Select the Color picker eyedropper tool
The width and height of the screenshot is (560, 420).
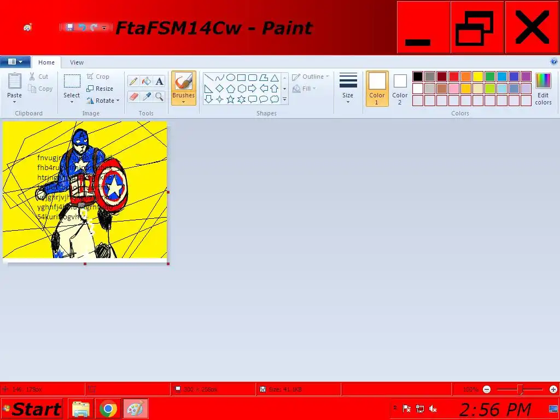(147, 96)
